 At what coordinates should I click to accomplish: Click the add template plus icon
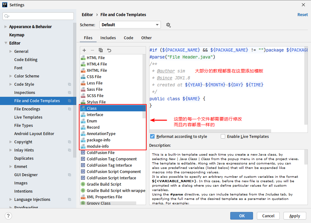click(84, 50)
